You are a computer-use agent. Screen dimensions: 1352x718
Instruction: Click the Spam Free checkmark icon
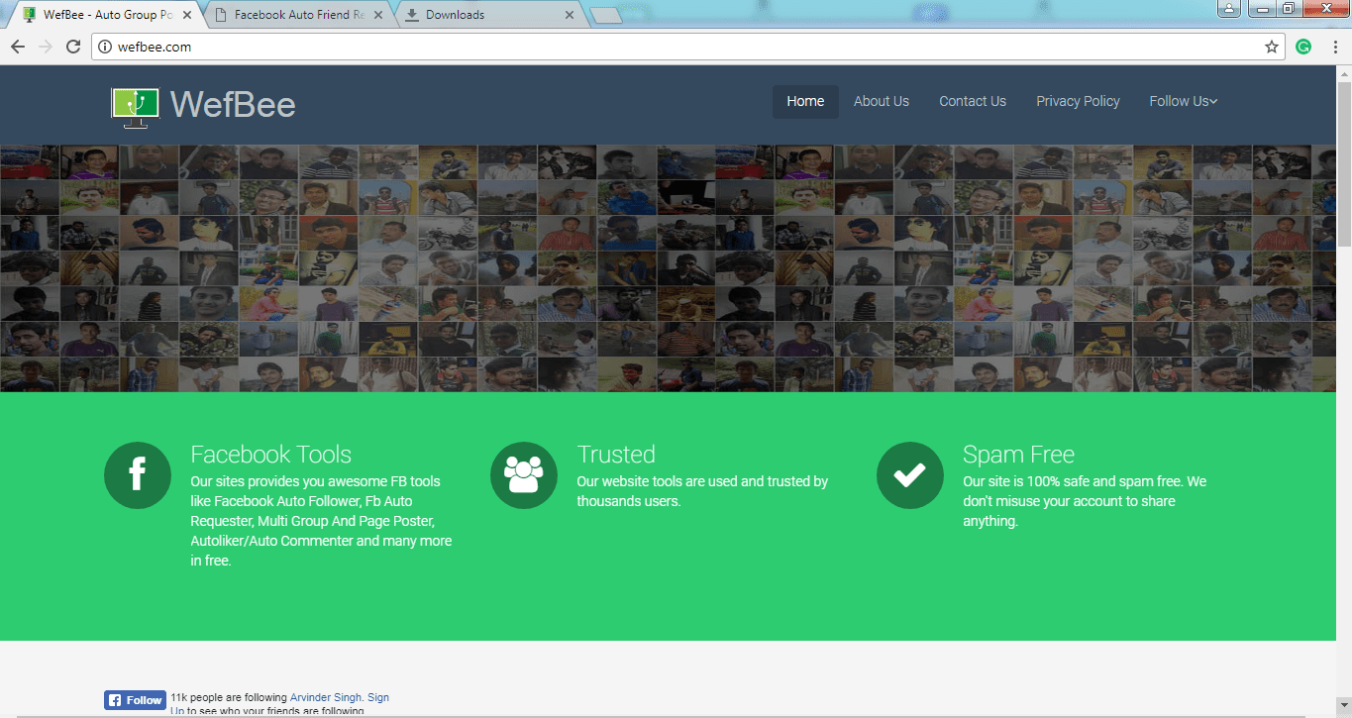pos(910,475)
